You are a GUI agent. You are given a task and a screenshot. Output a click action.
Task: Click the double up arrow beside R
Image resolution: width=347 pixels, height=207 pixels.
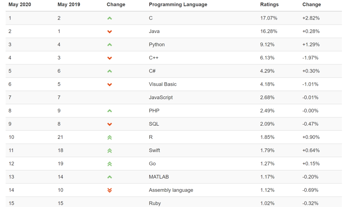tap(110, 138)
